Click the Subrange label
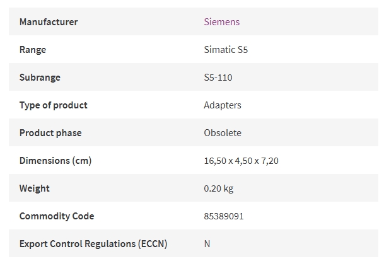Image resolution: width=384 pixels, height=266 pixels. click(x=40, y=78)
